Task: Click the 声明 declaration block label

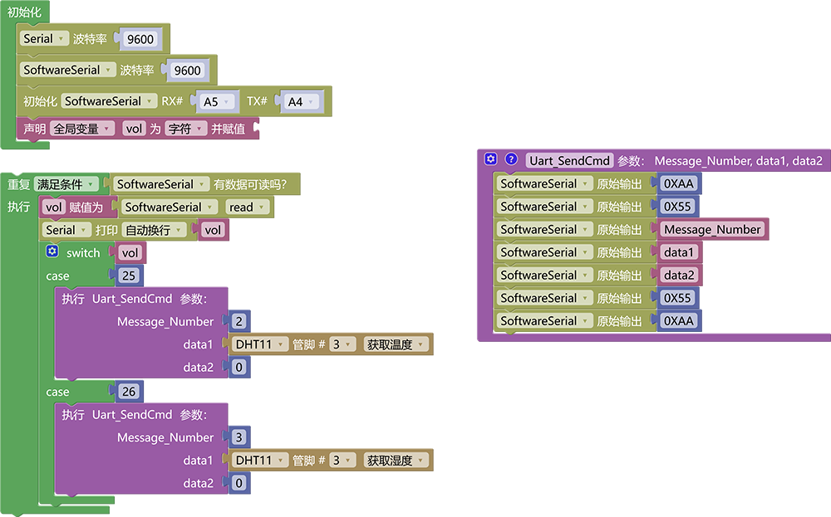Action: tap(34, 129)
